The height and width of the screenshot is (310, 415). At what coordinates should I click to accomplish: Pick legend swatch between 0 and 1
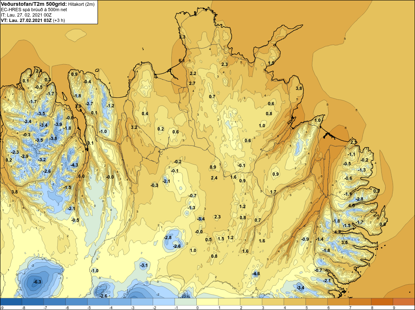coord(207,302)
